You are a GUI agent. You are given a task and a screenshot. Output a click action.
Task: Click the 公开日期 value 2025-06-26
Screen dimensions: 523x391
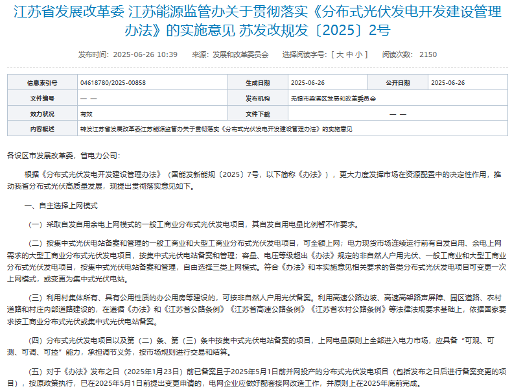click(x=448, y=84)
